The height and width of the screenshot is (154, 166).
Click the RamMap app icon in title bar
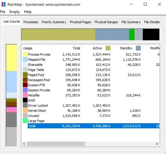[3, 4]
